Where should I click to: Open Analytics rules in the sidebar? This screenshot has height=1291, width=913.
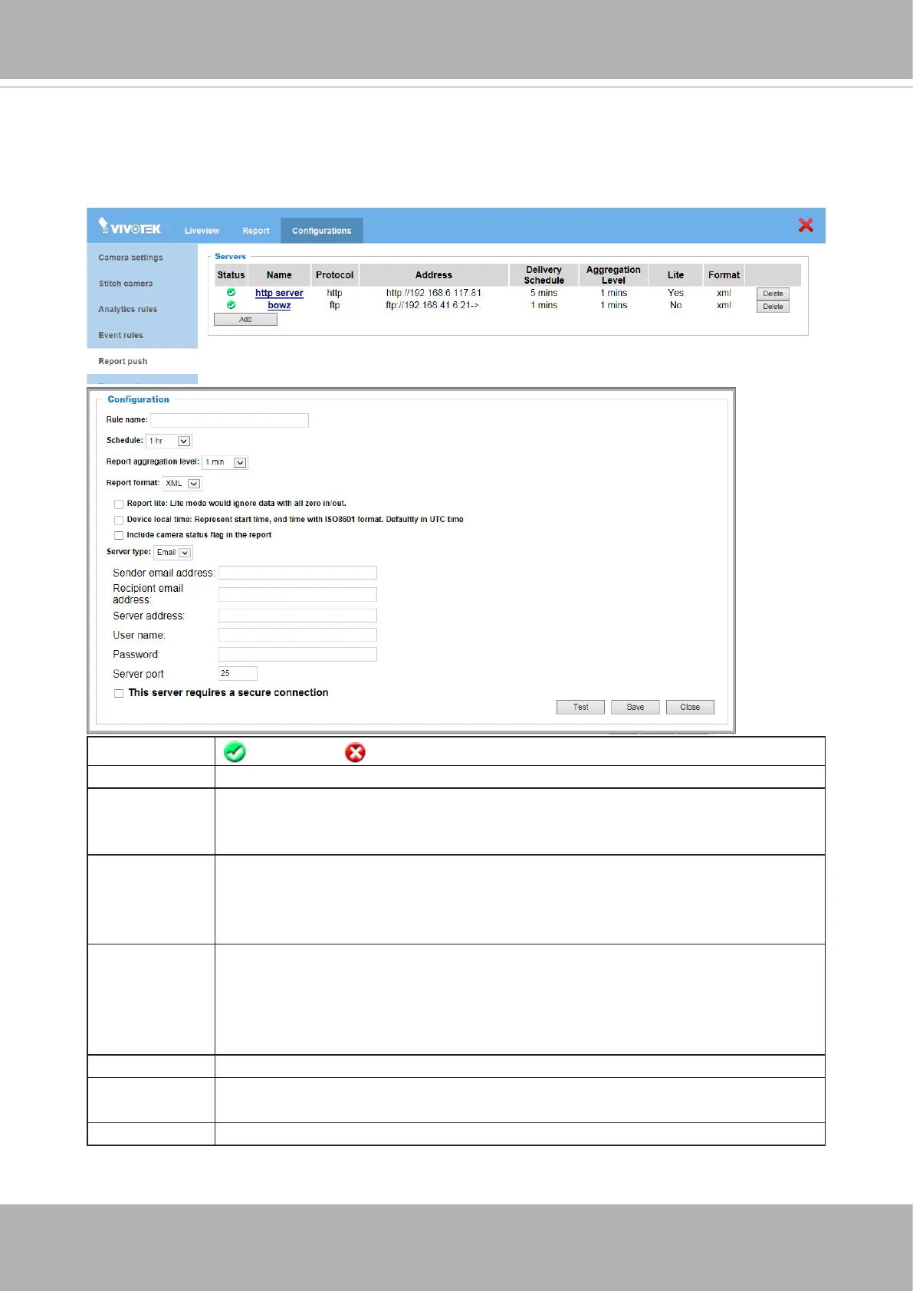pyautogui.click(x=127, y=309)
